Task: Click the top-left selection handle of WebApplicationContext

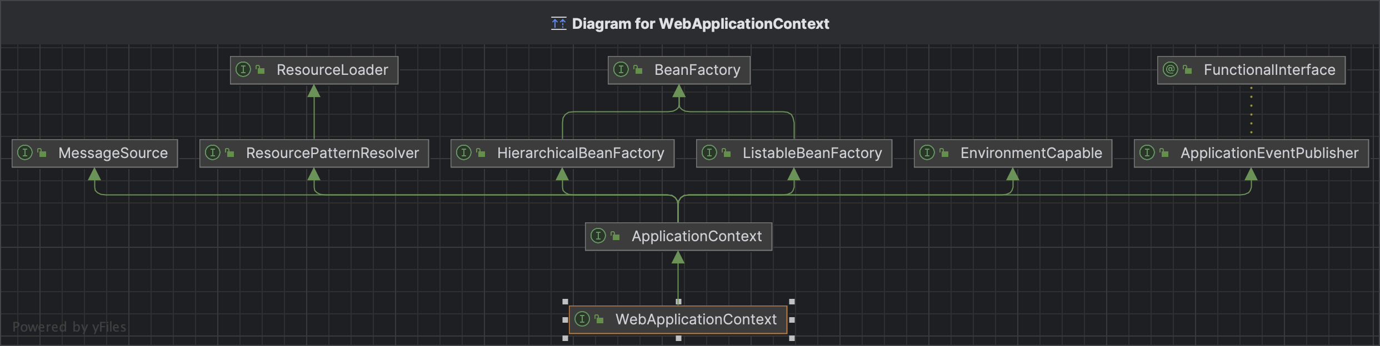Action: point(565,302)
